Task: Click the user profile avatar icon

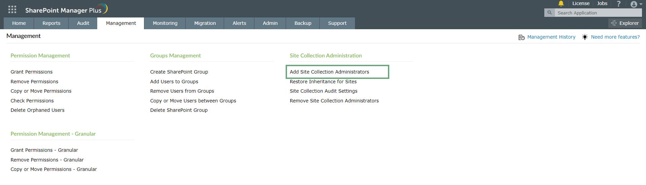Action: [x=634, y=4]
